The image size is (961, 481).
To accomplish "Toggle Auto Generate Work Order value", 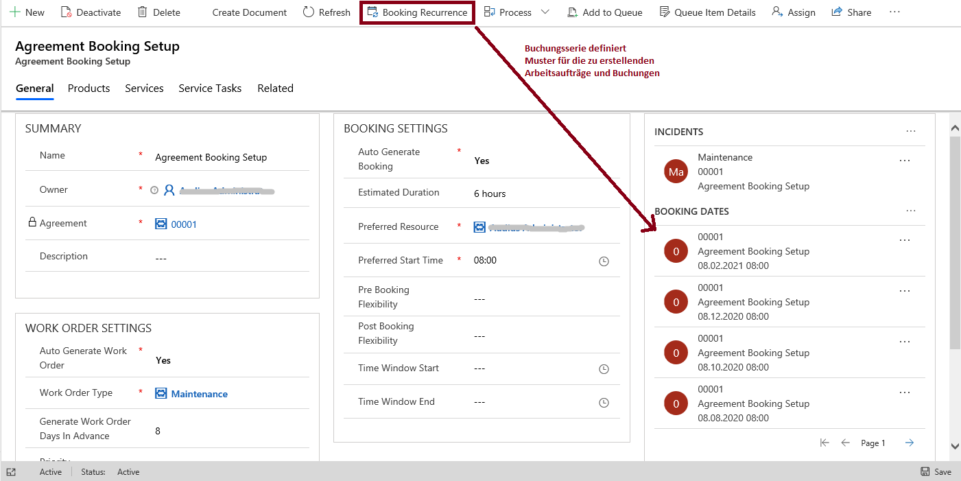I will click(163, 360).
